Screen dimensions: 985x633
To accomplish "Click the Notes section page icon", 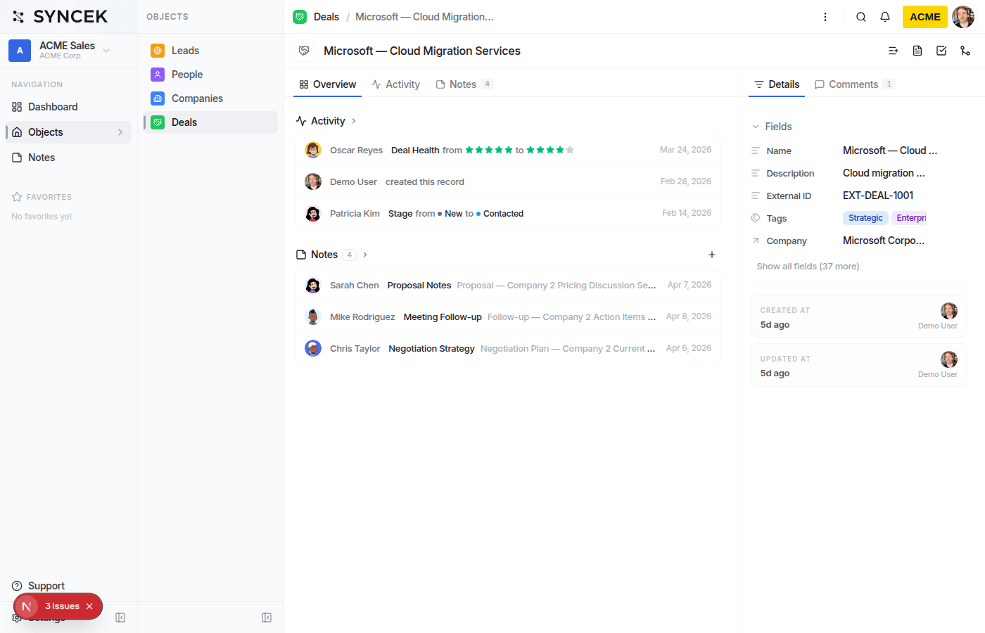I will coord(301,255).
